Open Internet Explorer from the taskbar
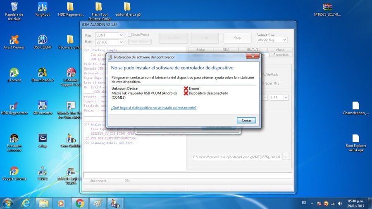This screenshot has width=372, height=209. 26,203
